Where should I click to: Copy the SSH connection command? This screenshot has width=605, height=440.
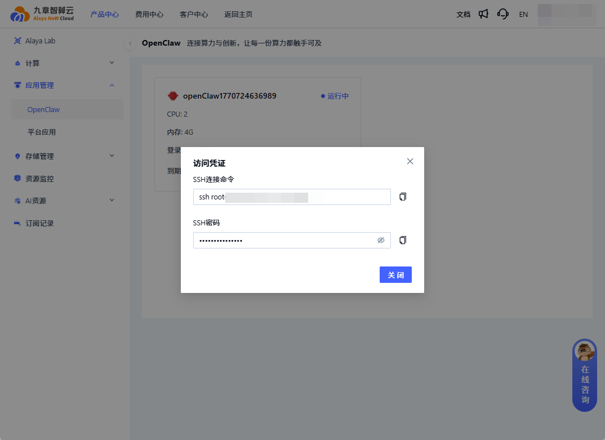(x=402, y=196)
